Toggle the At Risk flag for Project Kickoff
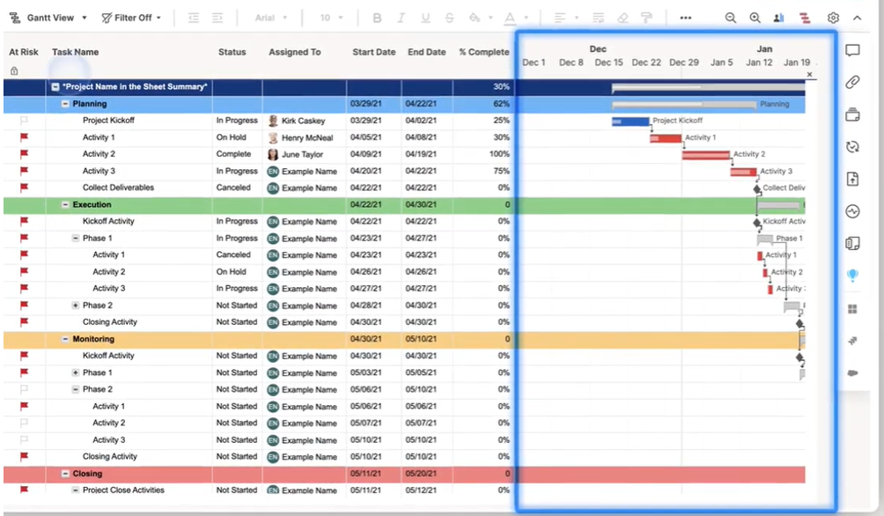Image resolution: width=884 pixels, height=516 pixels. pos(24,120)
